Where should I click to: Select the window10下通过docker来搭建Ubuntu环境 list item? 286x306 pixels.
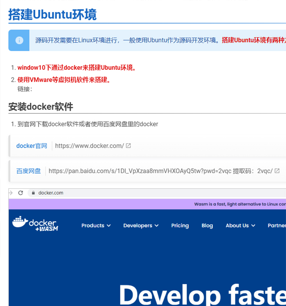[77, 68]
